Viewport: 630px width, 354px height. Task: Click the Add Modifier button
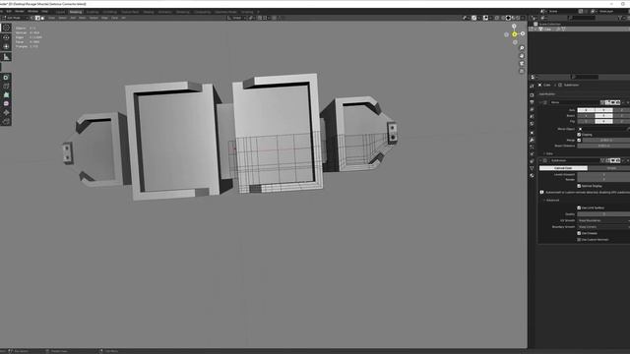click(547, 94)
